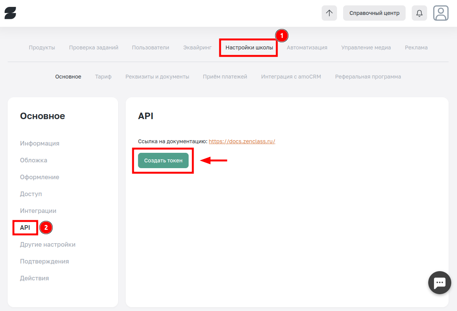This screenshot has height=311, width=457.
Task: Open the Пользователи tab
Action: point(150,47)
